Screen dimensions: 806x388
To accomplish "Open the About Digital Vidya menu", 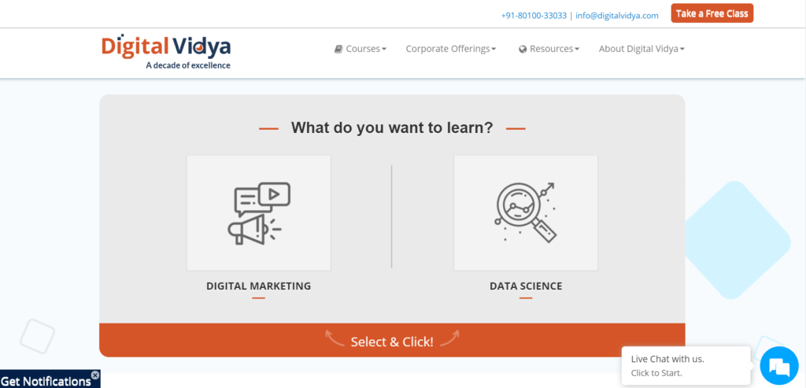I will (641, 49).
